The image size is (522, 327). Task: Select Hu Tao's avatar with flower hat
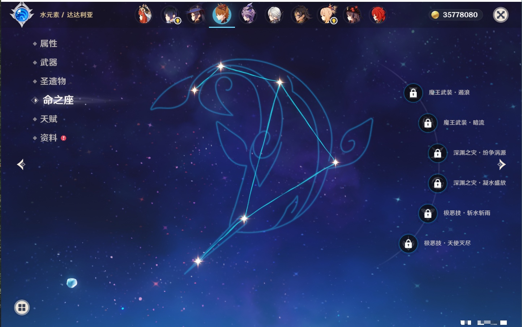point(352,15)
